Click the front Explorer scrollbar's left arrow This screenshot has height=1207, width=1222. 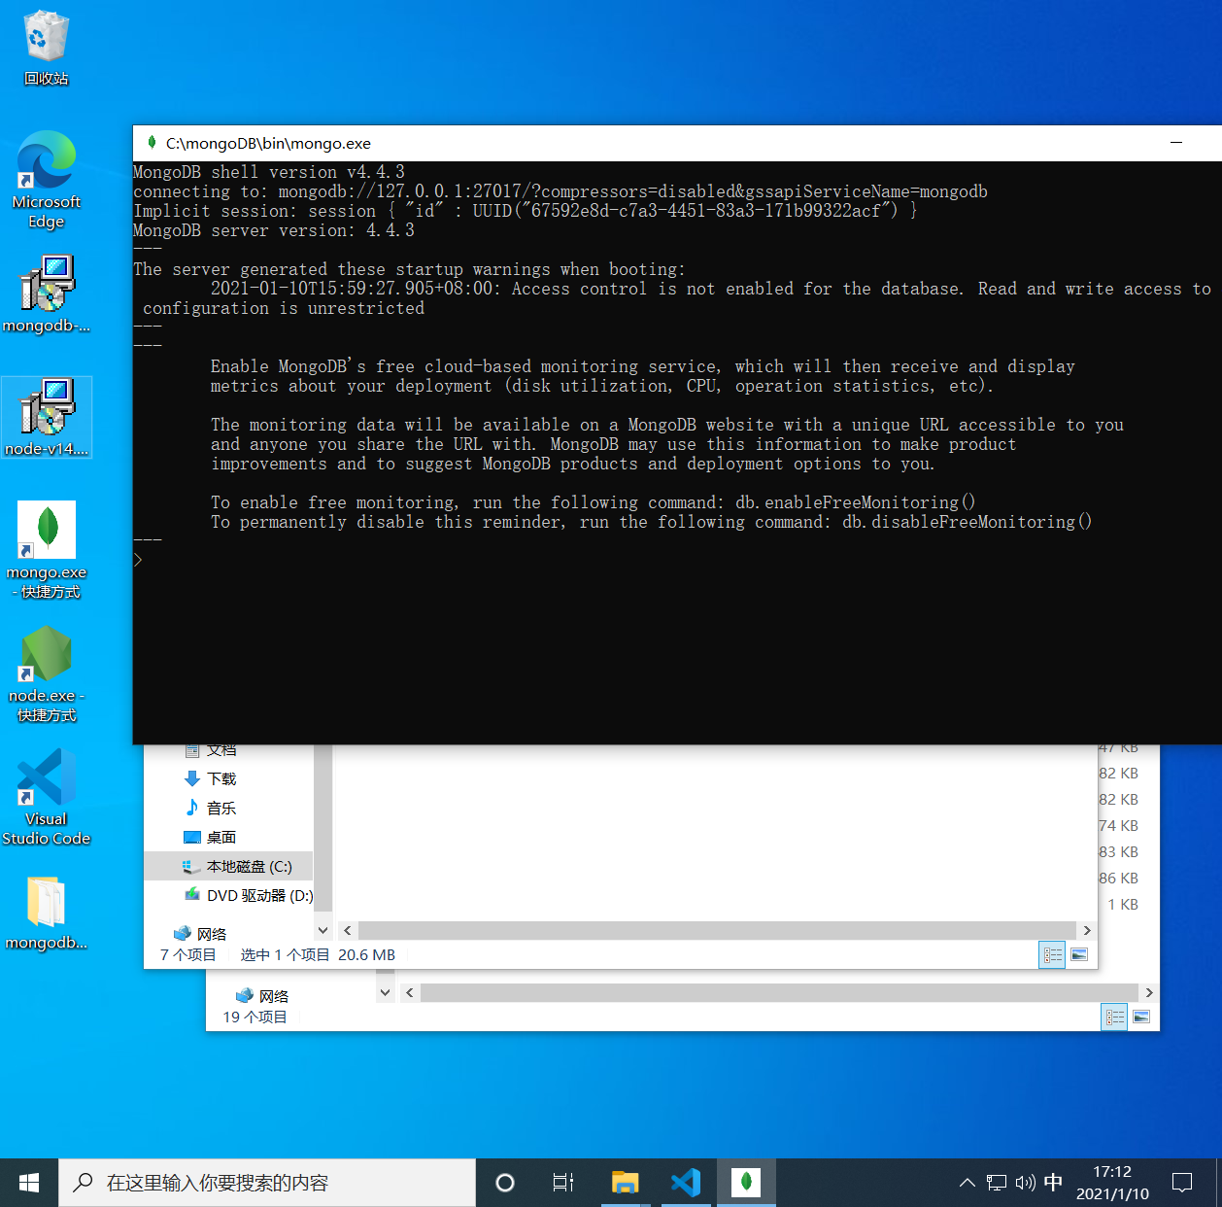click(x=348, y=930)
